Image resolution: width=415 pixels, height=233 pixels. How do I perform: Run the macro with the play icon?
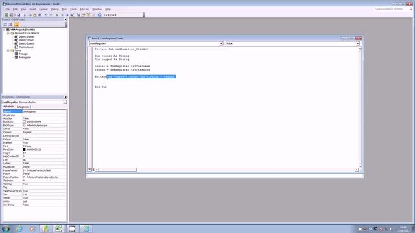[57, 15]
